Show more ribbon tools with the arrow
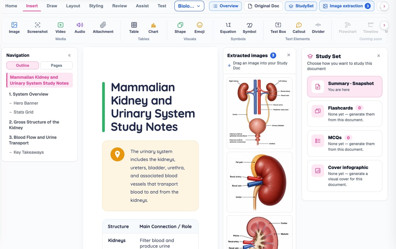 point(384,25)
